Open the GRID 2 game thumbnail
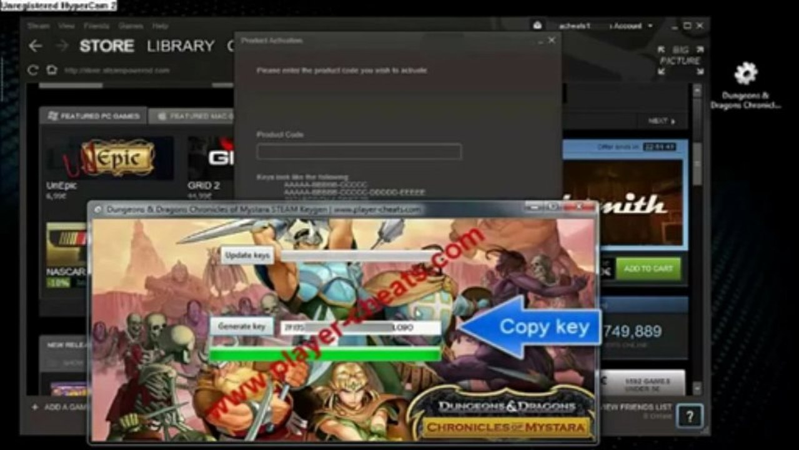 click(x=211, y=158)
